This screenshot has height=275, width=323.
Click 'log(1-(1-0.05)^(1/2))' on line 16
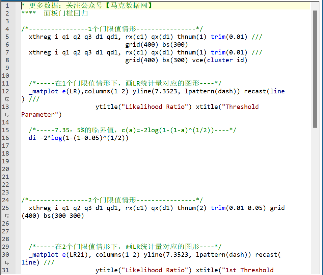click(x=89, y=138)
